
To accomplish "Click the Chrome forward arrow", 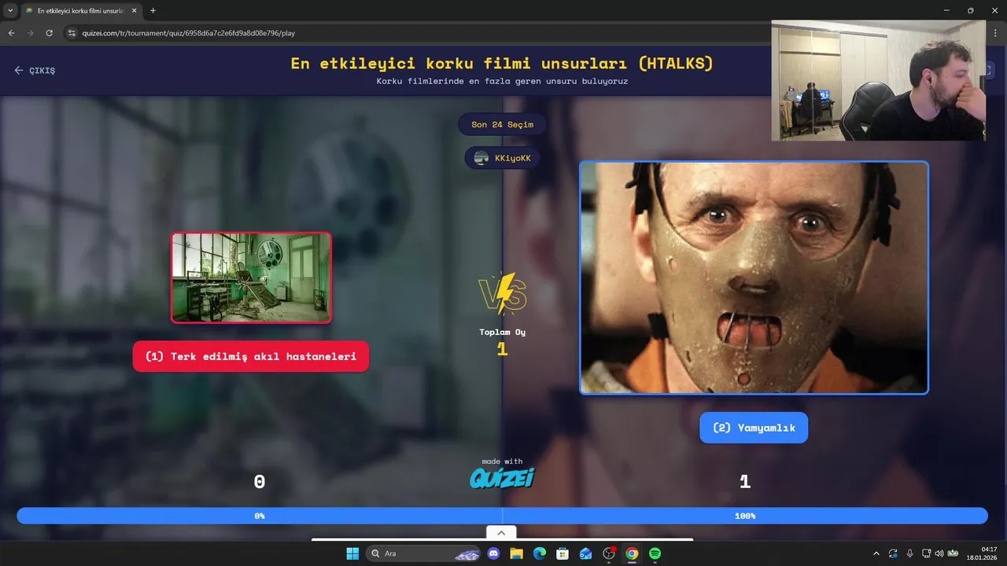I will 30,33.
